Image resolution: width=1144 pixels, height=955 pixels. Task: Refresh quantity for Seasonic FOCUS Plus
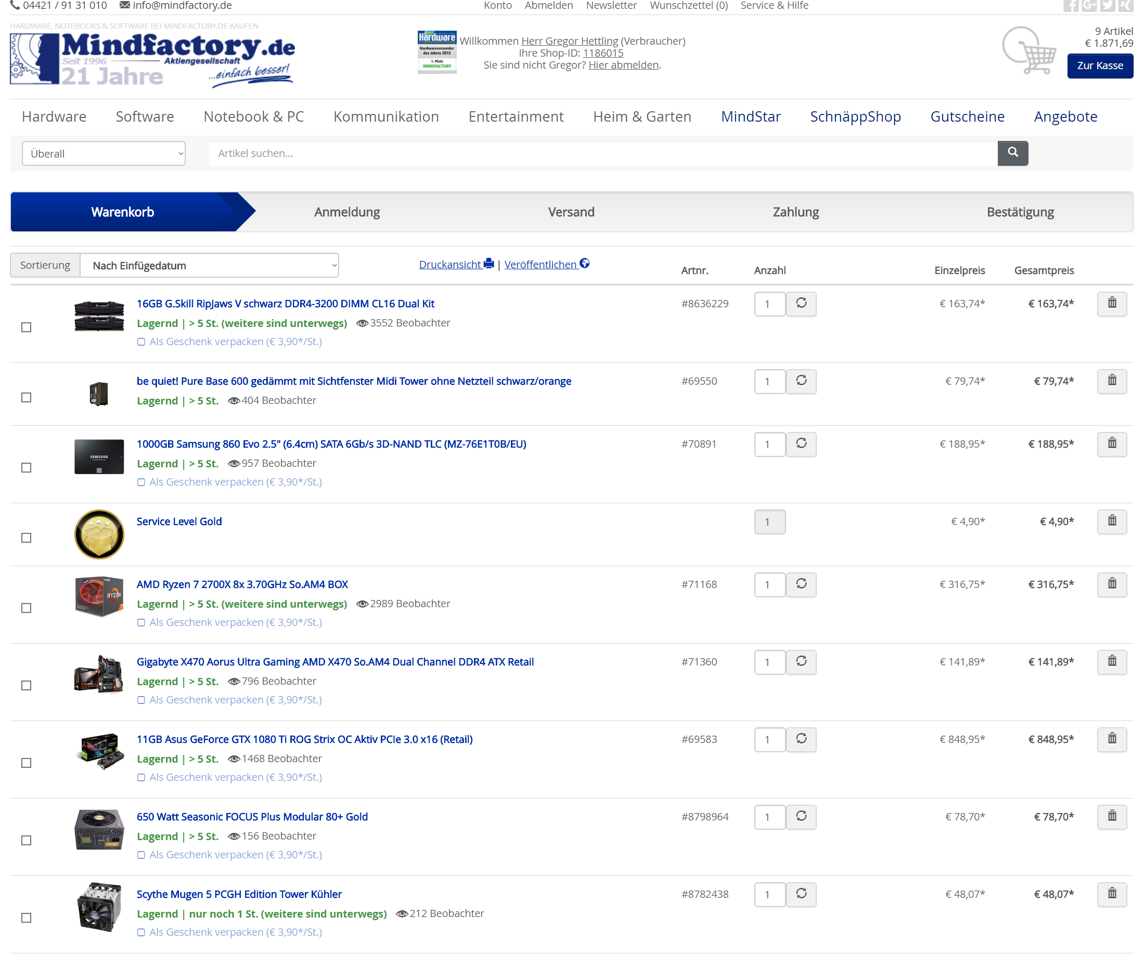pyautogui.click(x=801, y=816)
